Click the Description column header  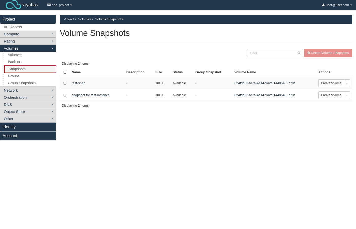(x=135, y=72)
